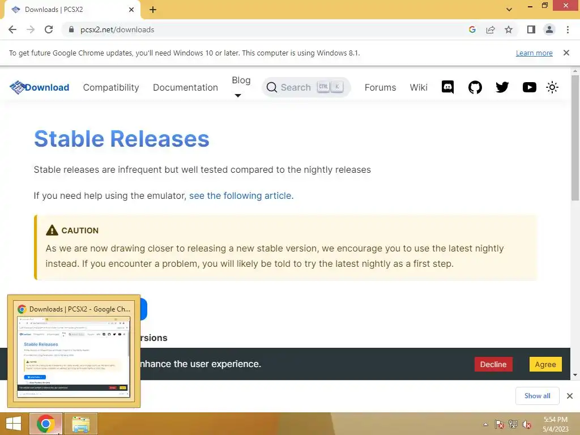This screenshot has width=580, height=435.
Task: Show hidden tray icons arrow
Action: click(x=485, y=424)
